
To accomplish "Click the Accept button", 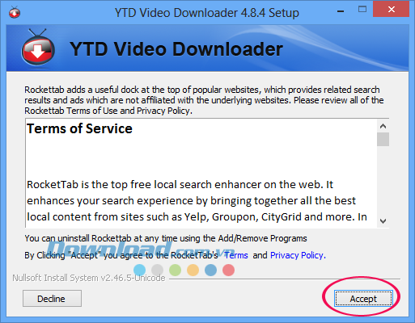I will 363,298.
